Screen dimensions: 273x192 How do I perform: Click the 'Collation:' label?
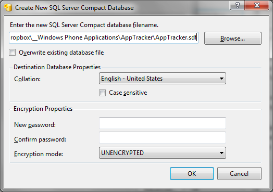point(27,79)
